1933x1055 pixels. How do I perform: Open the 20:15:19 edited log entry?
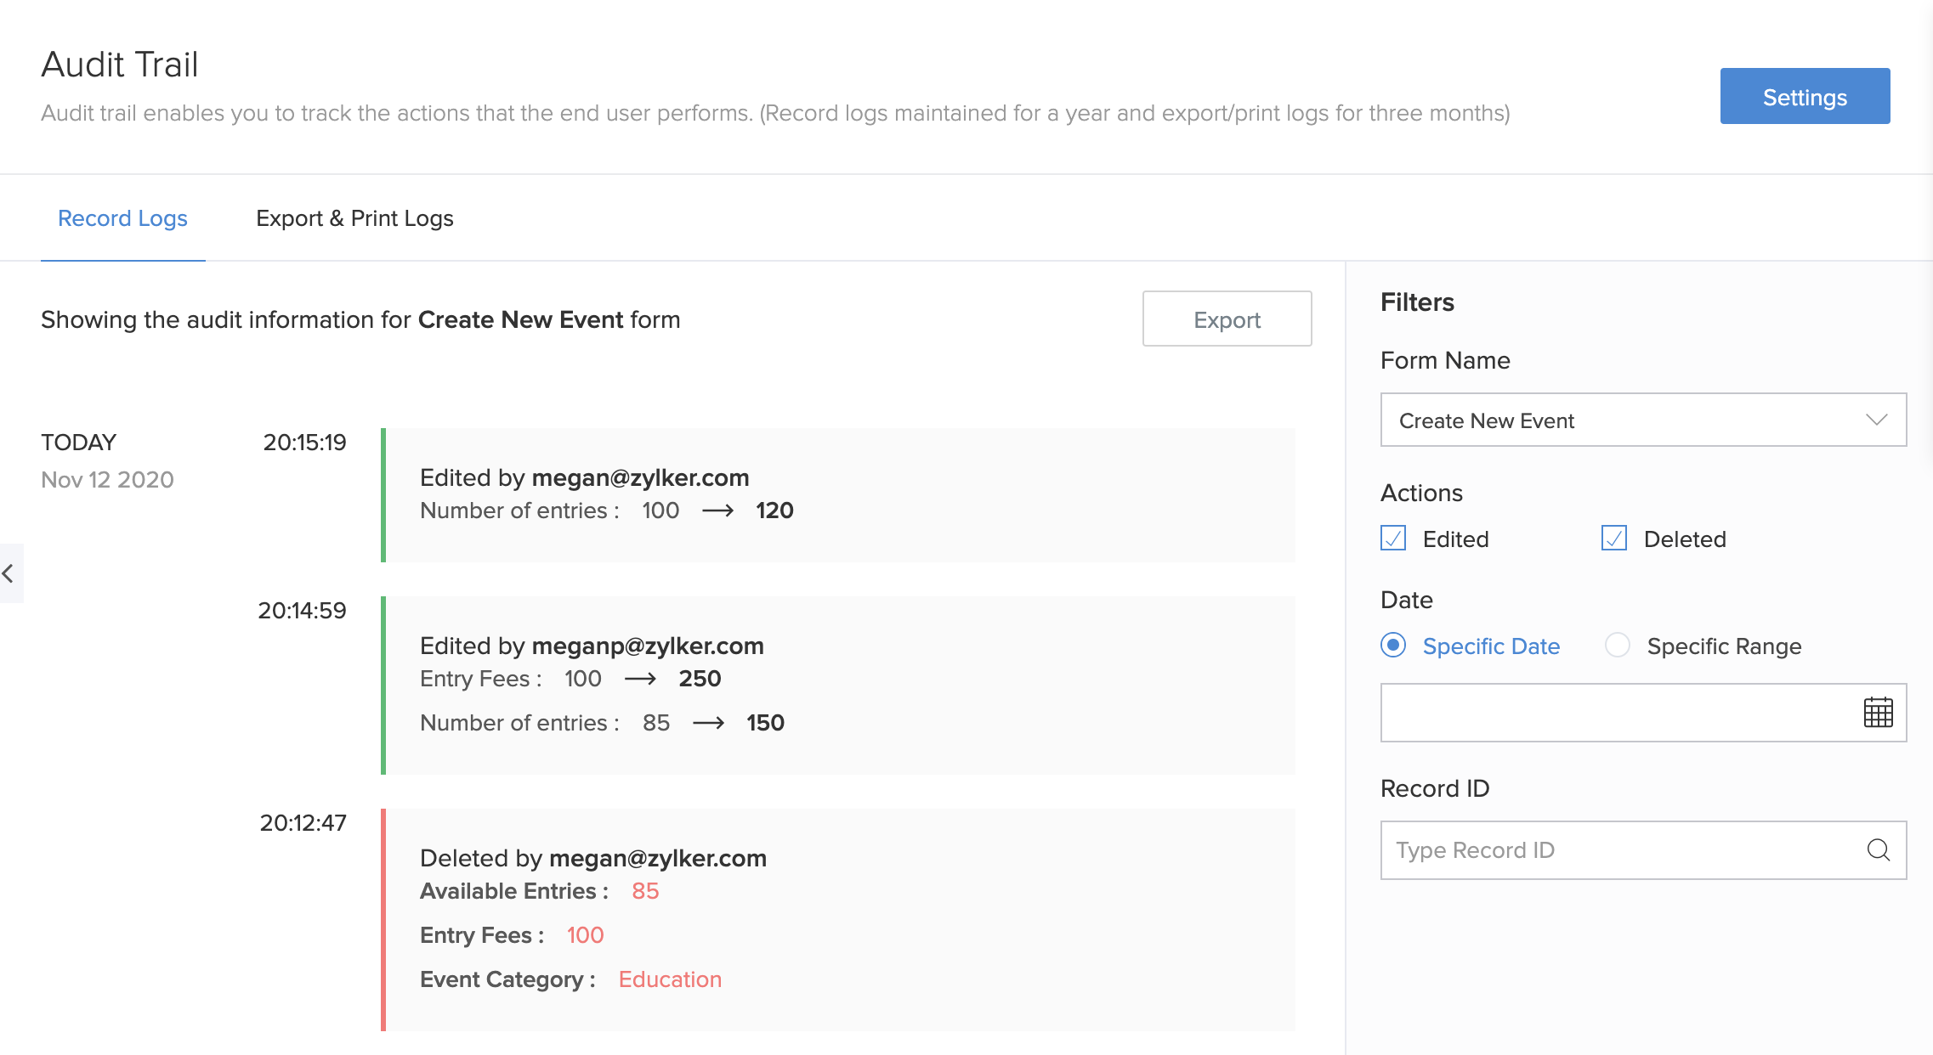(x=838, y=494)
